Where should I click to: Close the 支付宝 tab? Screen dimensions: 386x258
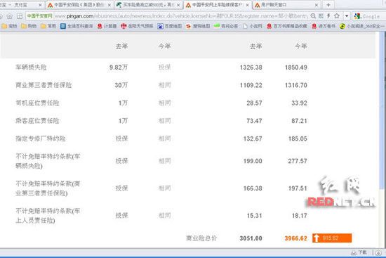point(40,5)
